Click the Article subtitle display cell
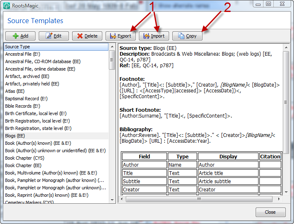The width and height of the screenshot is (294, 224). (228, 181)
